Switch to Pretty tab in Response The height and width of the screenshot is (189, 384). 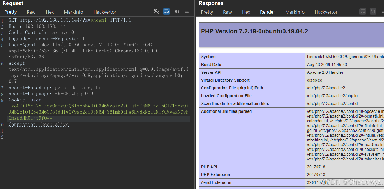pyautogui.click(x=207, y=12)
